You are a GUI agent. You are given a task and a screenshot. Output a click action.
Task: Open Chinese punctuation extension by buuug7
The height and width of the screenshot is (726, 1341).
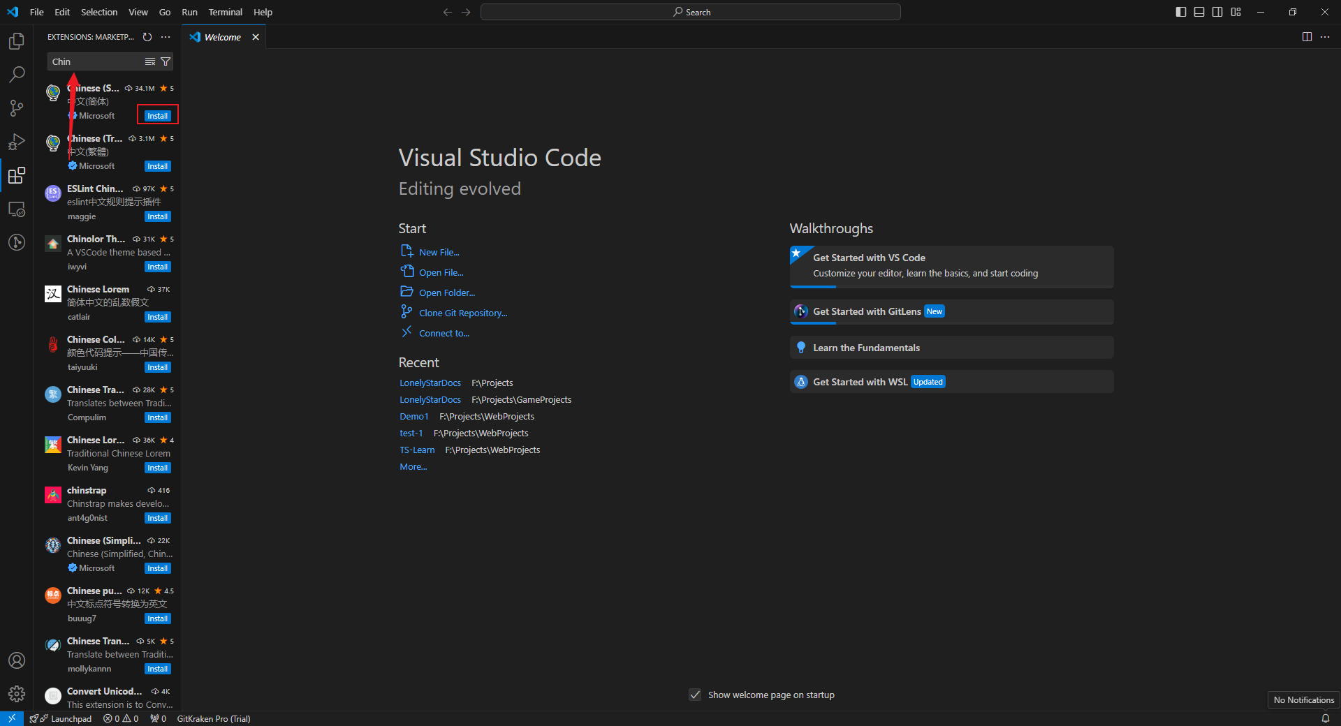click(x=108, y=605)
